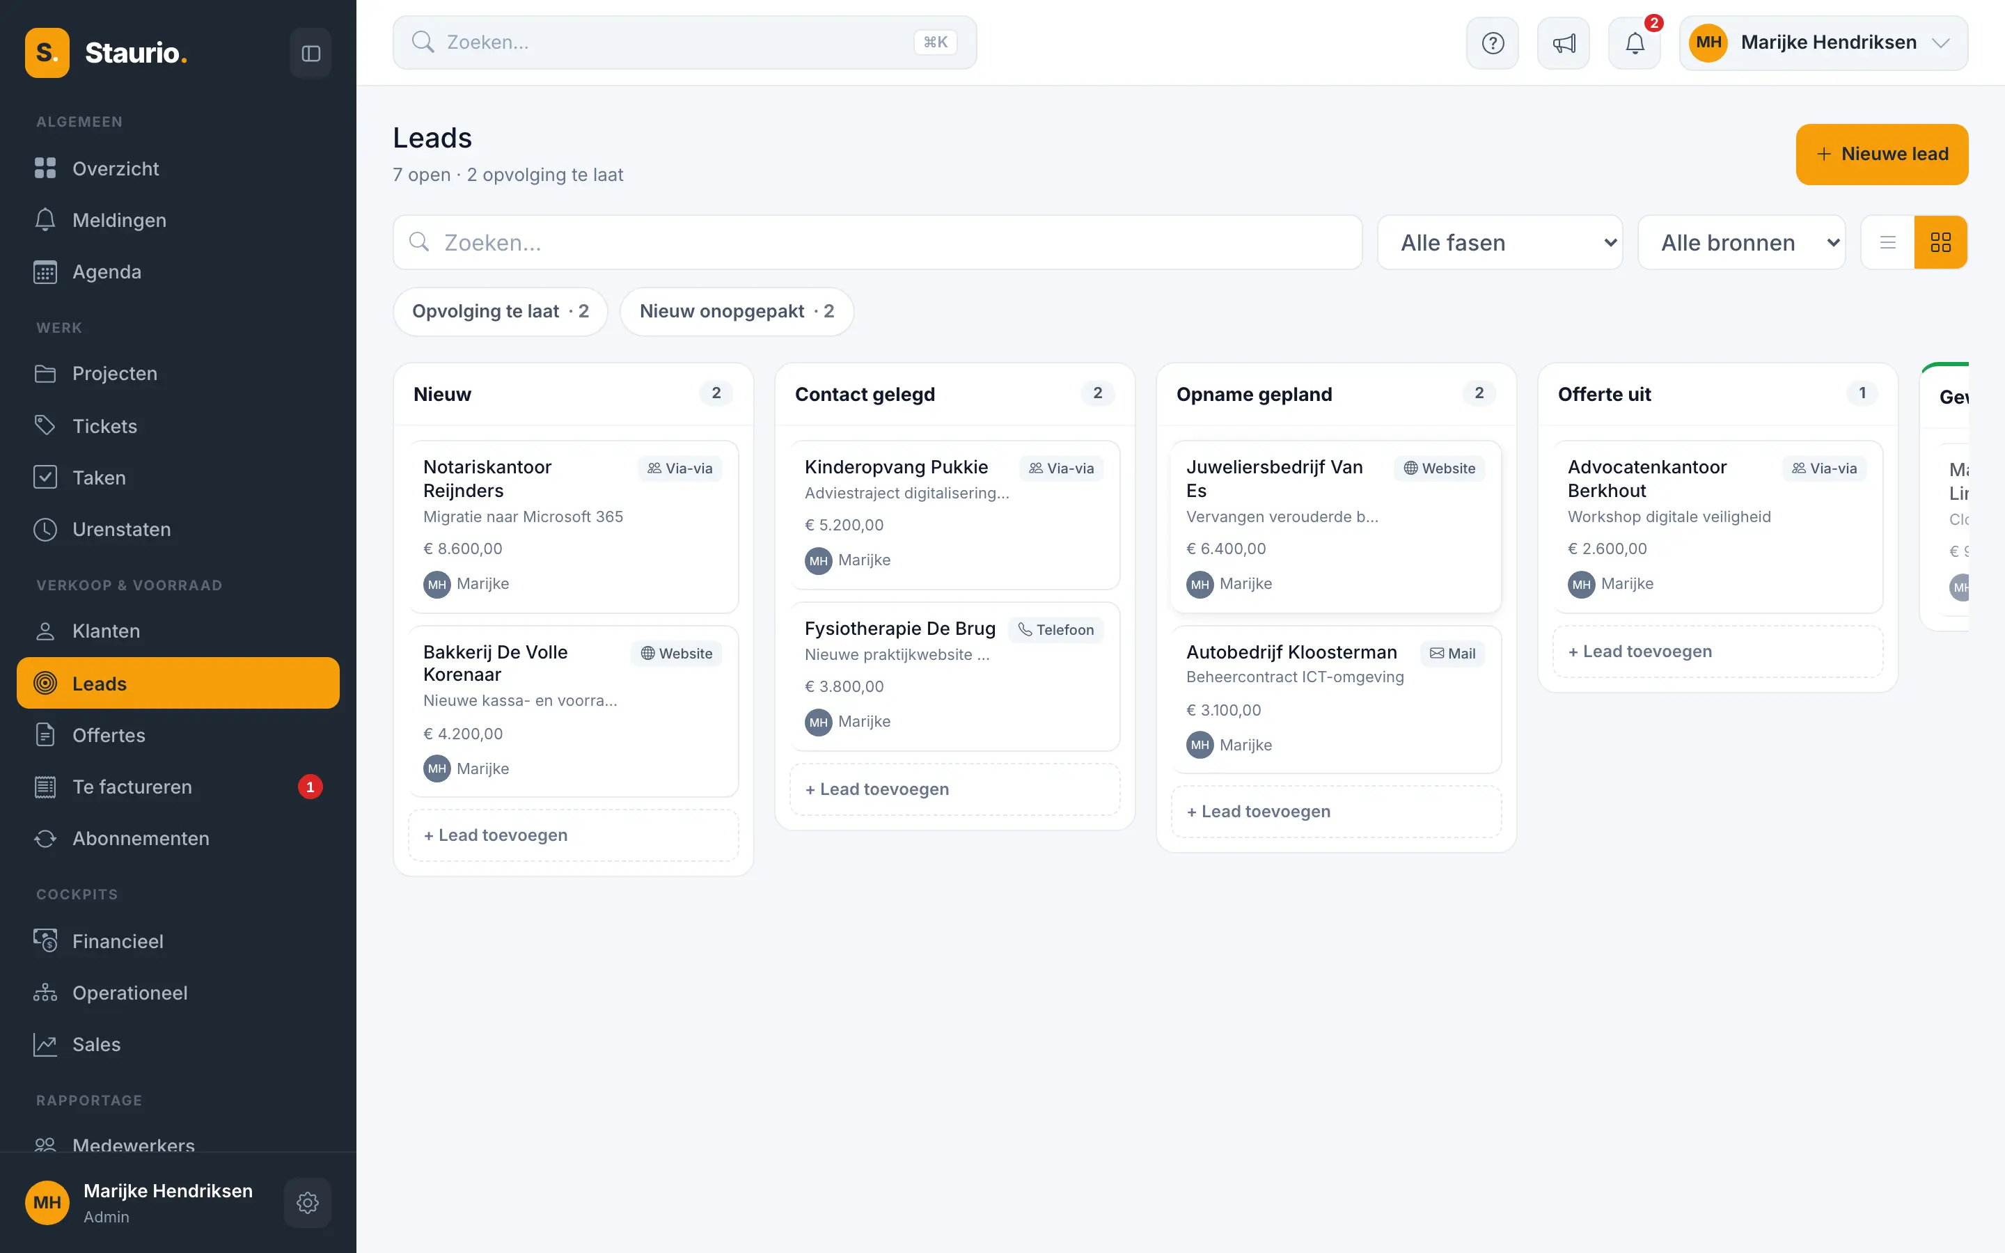
Task: Click the Projecten folder icon
Action: (x=45, y=374)
